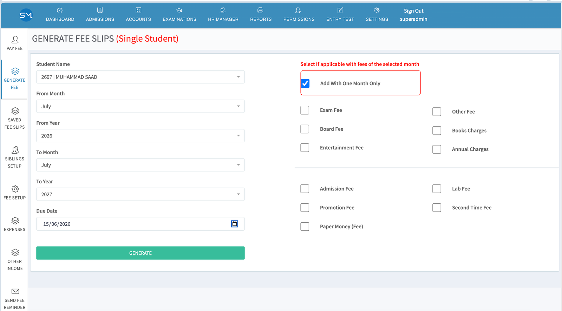Open DASHBOARD menu label

(x=60, y=19)
